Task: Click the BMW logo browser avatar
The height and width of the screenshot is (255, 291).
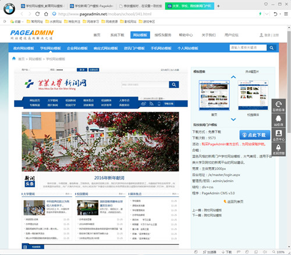Action: (x=9, y=9)
